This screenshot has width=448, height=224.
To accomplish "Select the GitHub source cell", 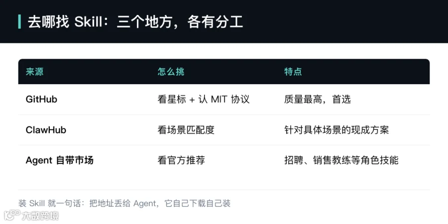I will 41,100.
